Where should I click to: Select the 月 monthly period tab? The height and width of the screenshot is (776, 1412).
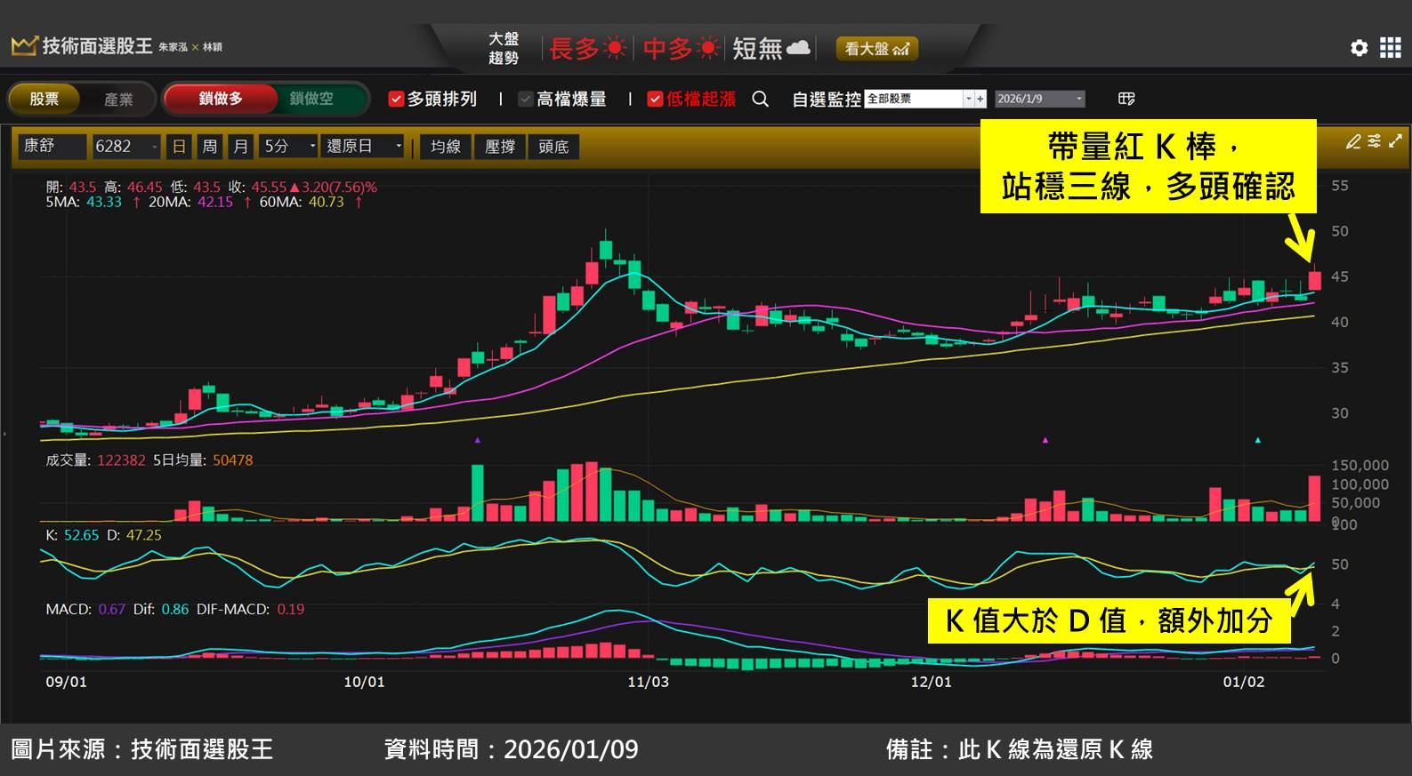click(240, 146)
